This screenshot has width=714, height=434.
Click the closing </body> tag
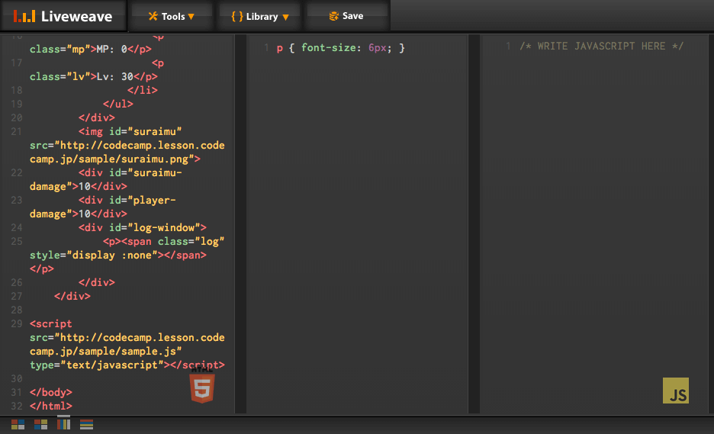[x=51, y=393]
